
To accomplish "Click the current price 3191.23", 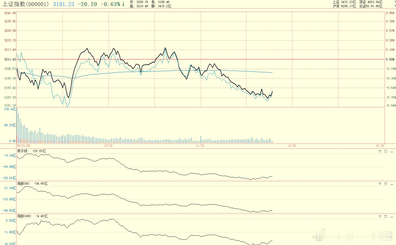I will (64, 4).
